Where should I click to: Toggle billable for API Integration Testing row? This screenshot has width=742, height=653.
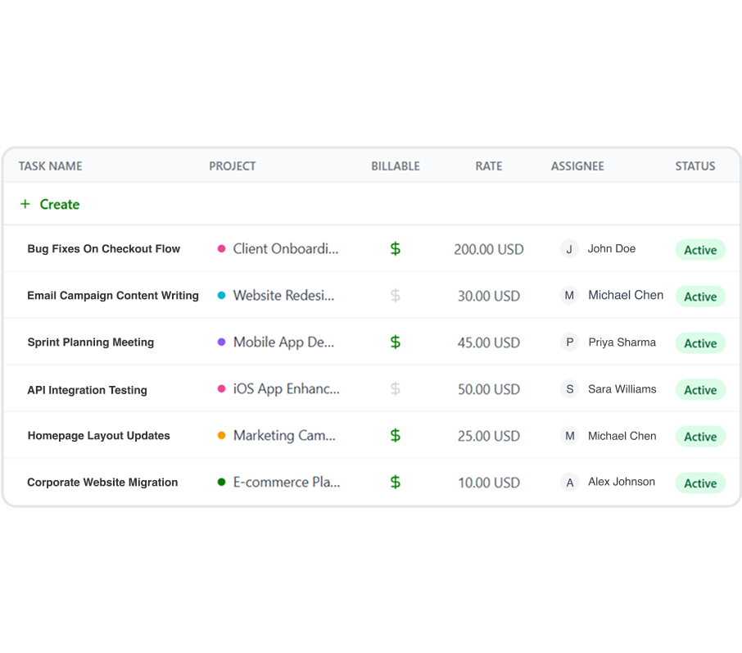[x=395, y=389]
